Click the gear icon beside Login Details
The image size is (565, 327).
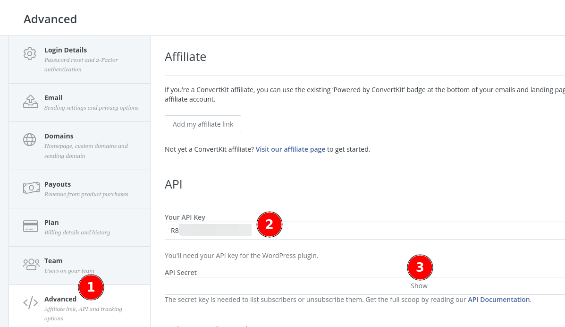point(30,54)
